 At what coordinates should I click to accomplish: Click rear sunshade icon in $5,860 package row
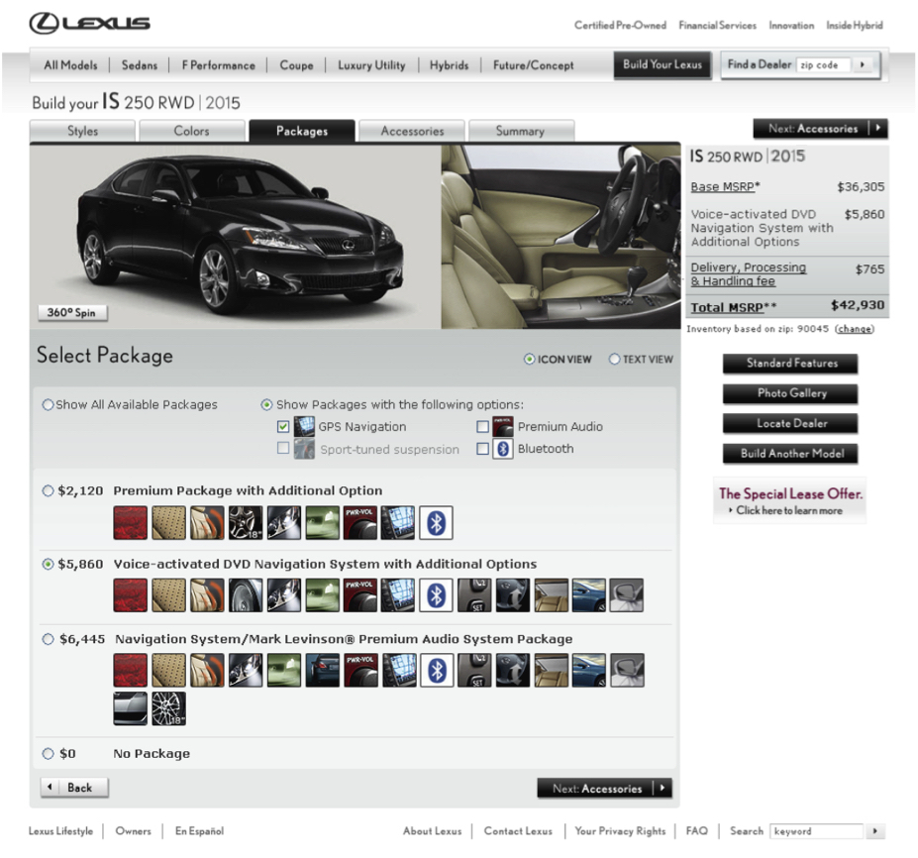pos(551,595)
